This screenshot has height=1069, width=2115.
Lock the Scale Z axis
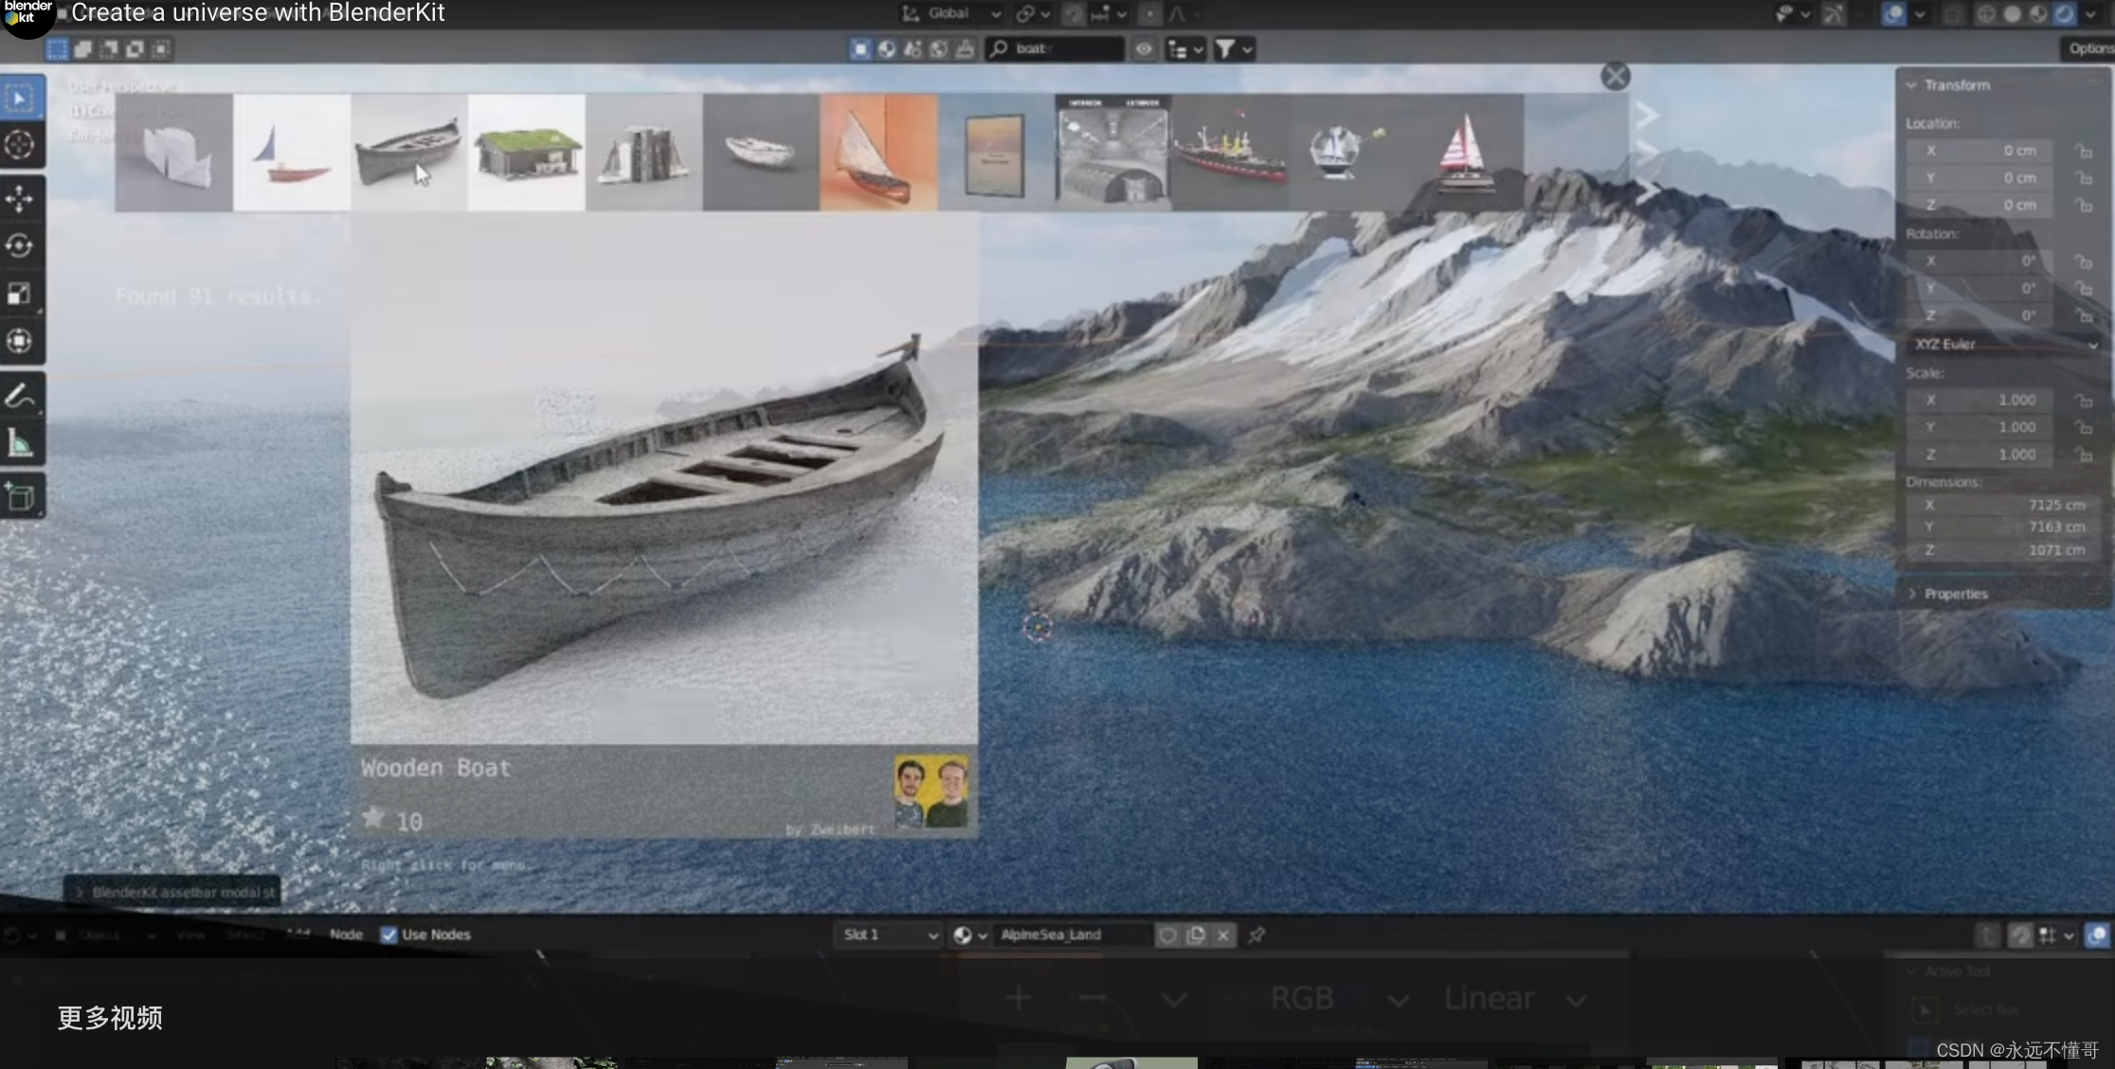pos(2083,455)
